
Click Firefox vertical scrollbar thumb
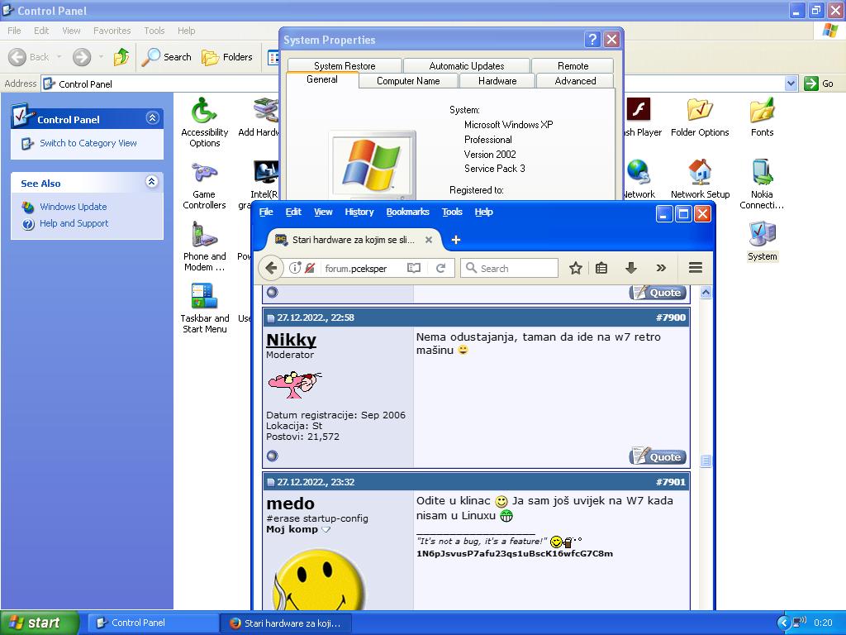706,461
